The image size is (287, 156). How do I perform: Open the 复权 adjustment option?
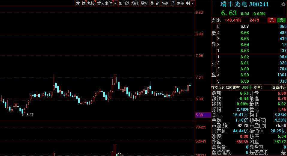[144, 3]
